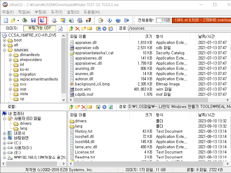231x173 pixels.
Task: Click the Mount to virtual drive icon
Action: click(x=80, y=20)
